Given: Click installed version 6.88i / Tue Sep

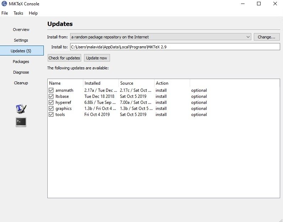Looking at the screenshot, I should (100, 102).
